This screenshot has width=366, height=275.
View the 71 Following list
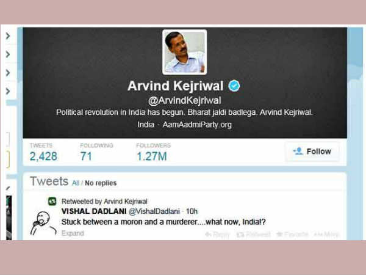point(96,152)
